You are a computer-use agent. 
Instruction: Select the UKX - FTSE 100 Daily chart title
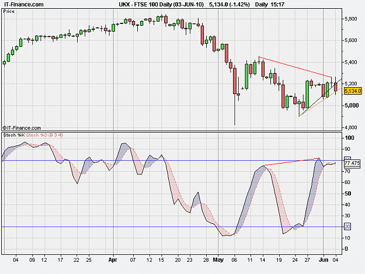[161, 5]
